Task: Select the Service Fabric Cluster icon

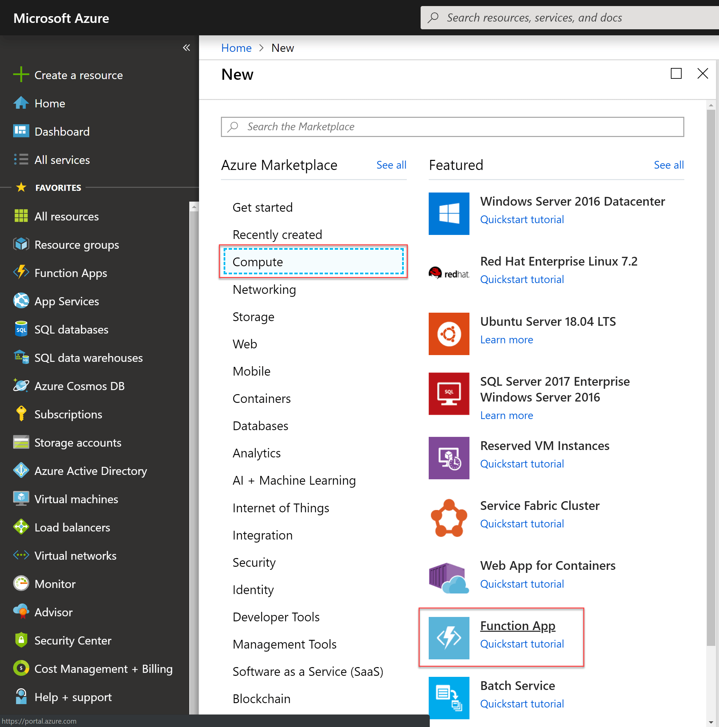Action: 449,518
